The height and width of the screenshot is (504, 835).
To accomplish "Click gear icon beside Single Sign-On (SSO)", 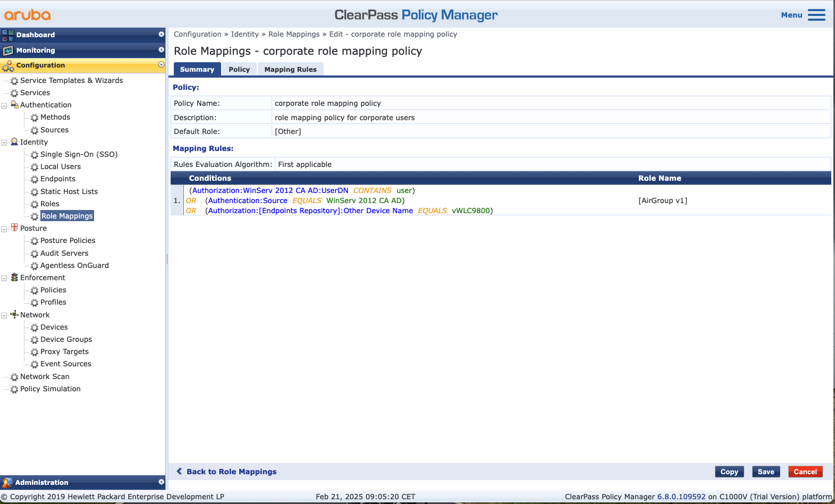I will pos(35,155).
